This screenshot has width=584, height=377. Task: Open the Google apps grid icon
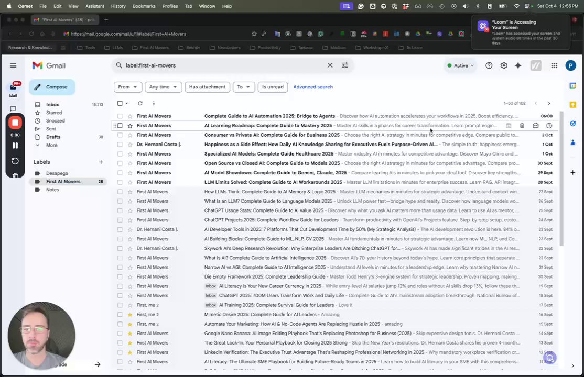pyautogui.click(x=554, y=65)
